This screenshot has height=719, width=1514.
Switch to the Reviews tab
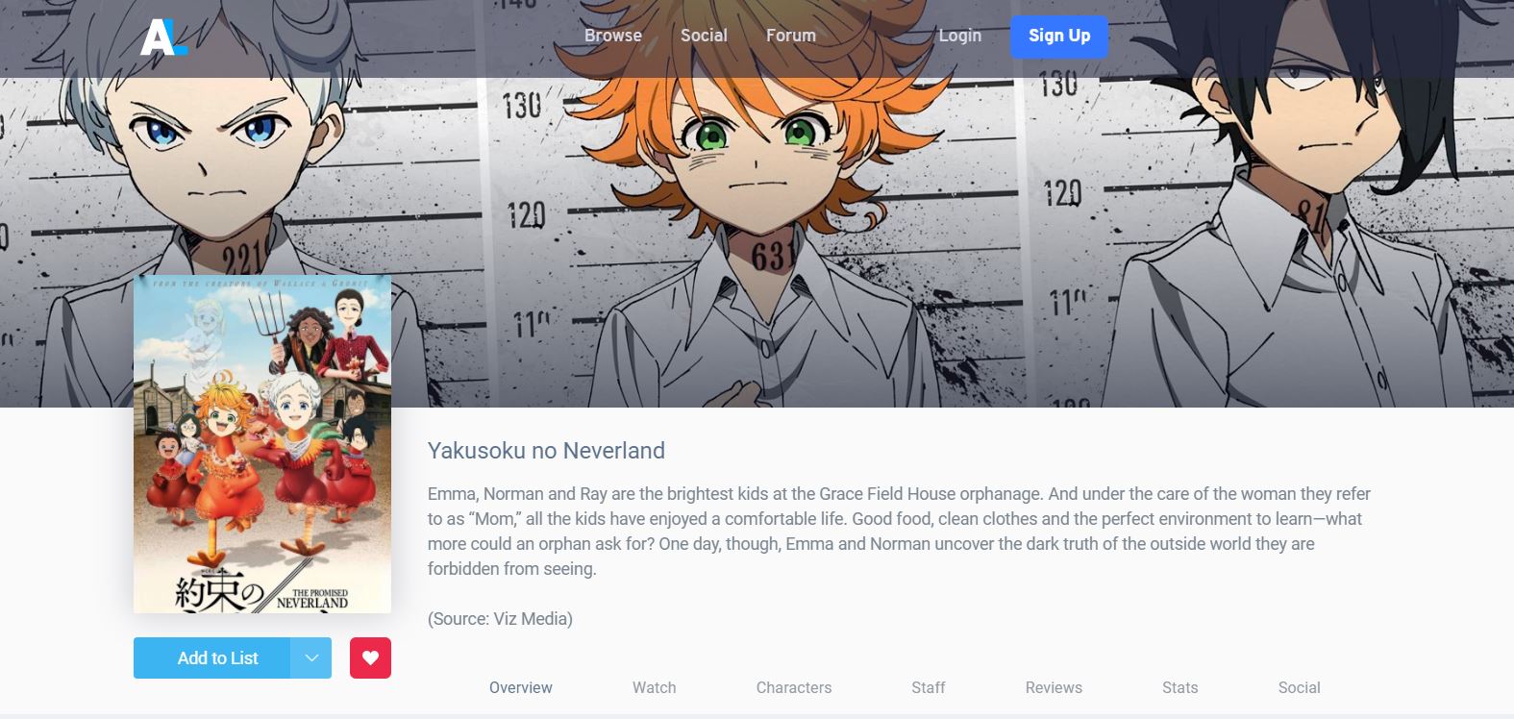1054,687
